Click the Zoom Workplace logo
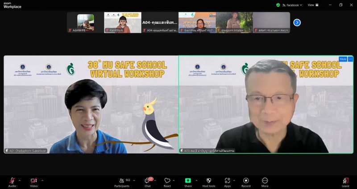This screenshot has height=189, width=357. [12, 5]
